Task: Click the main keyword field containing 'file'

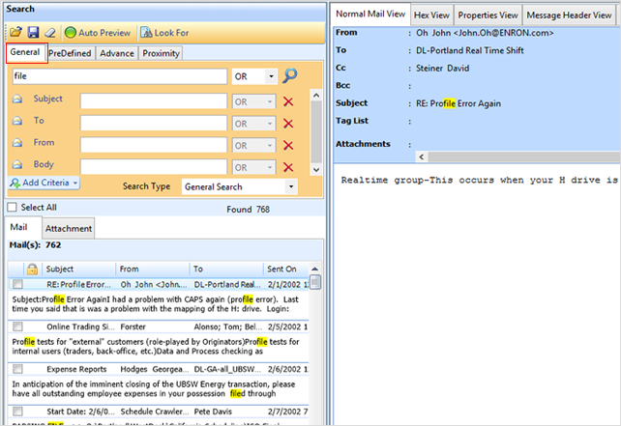Action: [x=120, y=76]
